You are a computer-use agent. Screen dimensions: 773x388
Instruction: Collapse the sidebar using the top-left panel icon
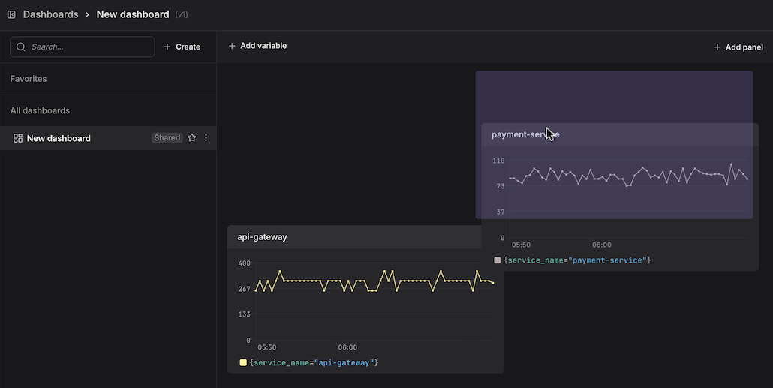pyautogui.click(x=11, y=14)
